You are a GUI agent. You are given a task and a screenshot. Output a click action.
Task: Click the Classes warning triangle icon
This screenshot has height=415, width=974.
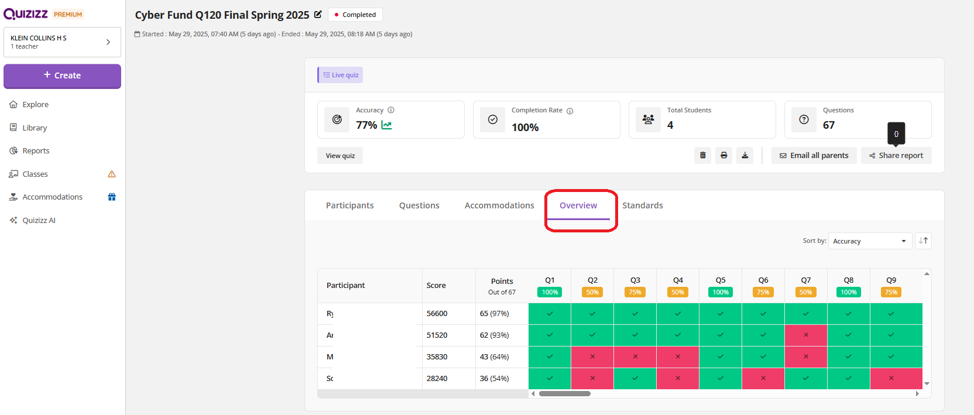click(112, 174)
